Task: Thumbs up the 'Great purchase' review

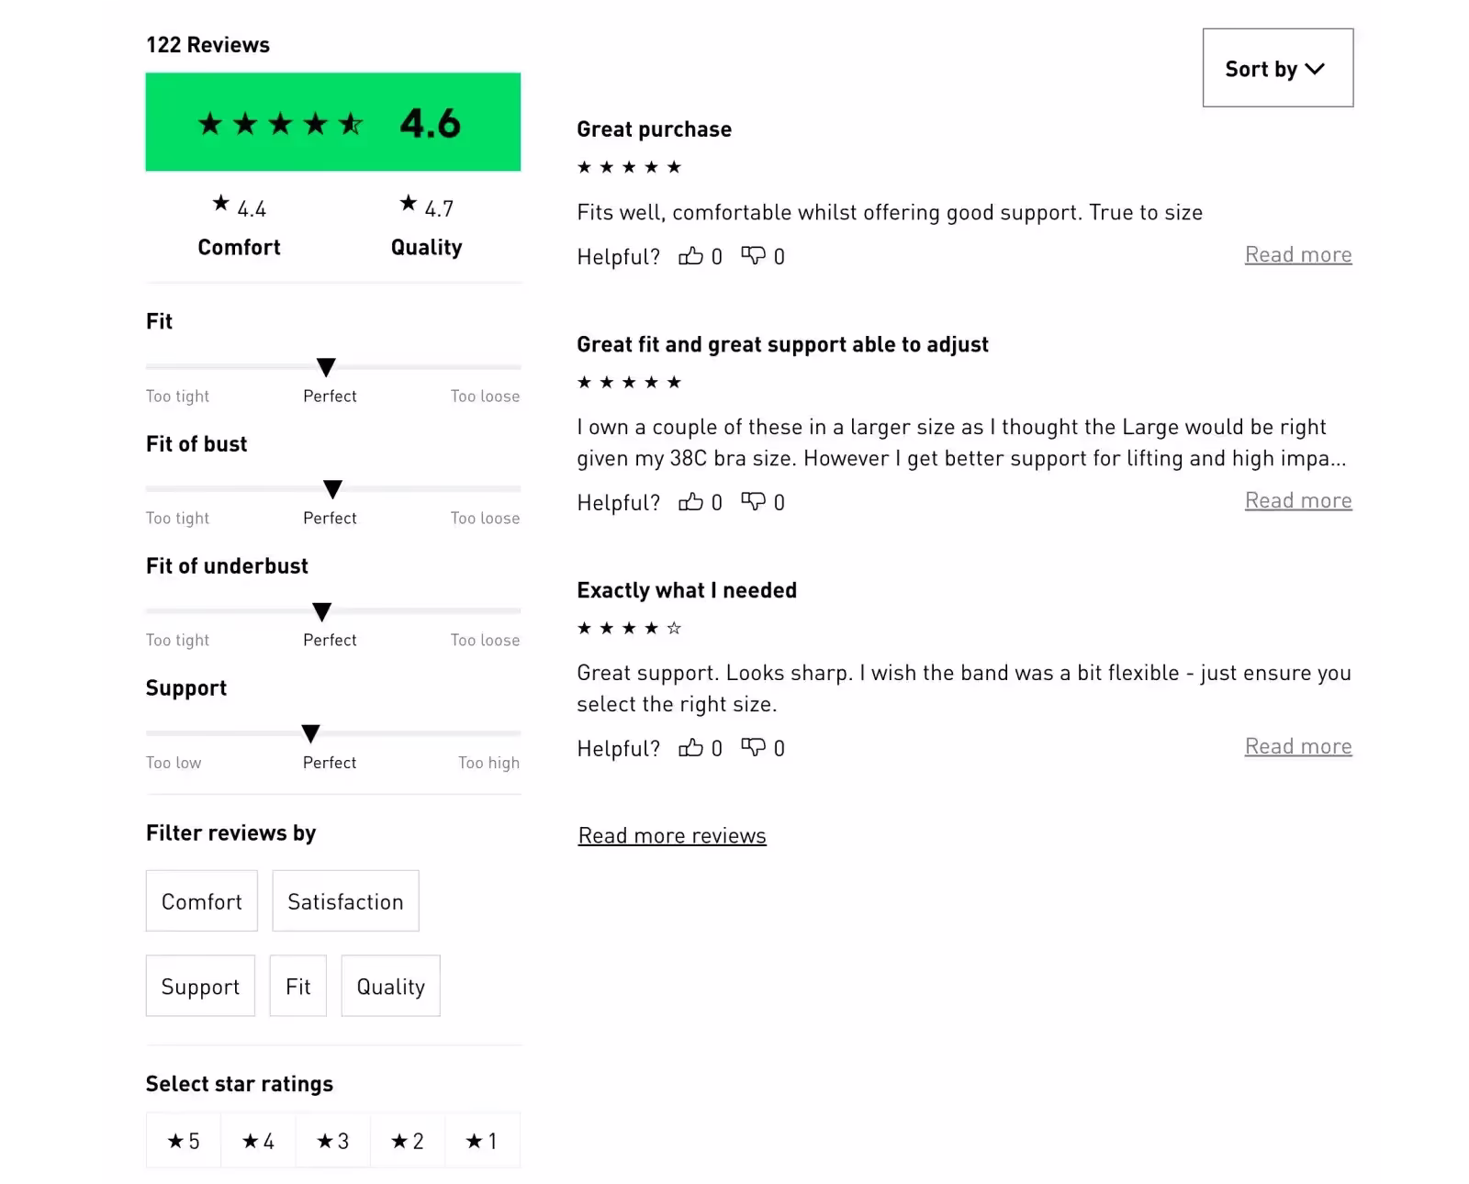Action: tap(690, 256)
